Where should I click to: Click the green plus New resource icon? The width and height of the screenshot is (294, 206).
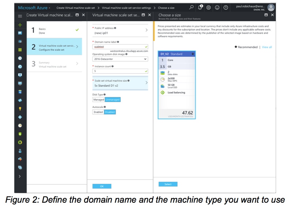(x=20, y=25)
